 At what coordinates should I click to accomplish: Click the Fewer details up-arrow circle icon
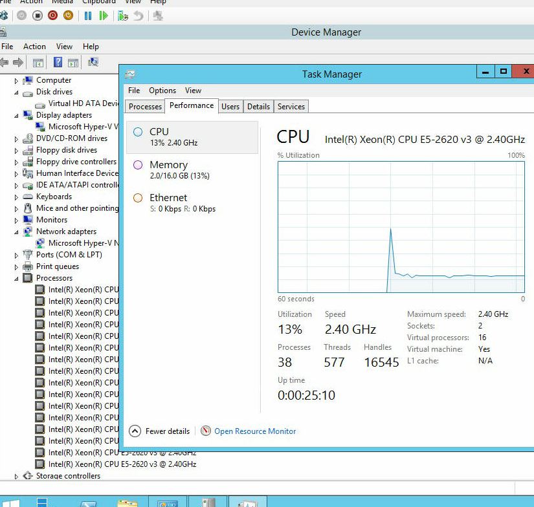point(135,431)
